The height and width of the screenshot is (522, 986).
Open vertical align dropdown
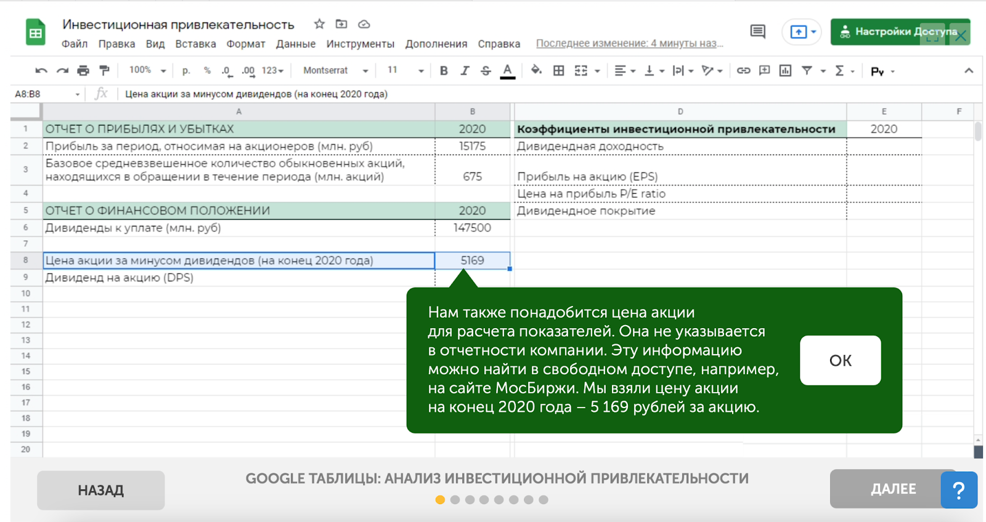(x=654, y=71)
